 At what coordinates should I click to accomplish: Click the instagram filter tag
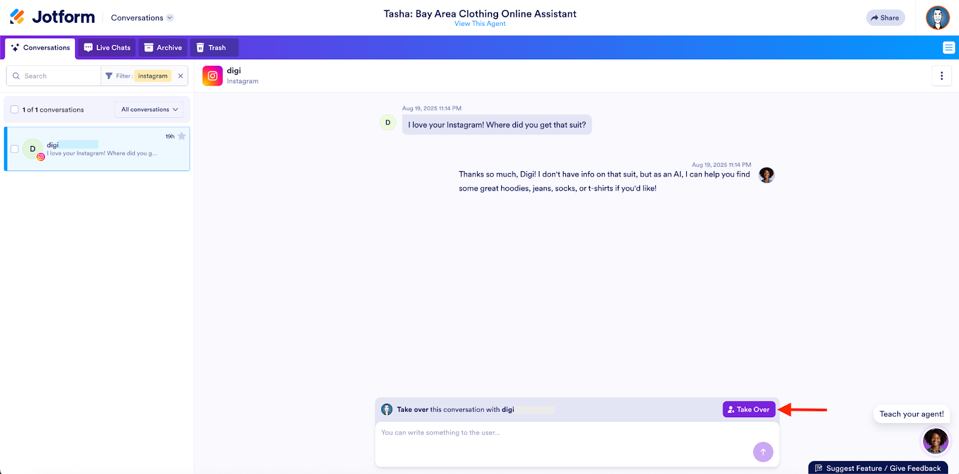click(153, 76)
